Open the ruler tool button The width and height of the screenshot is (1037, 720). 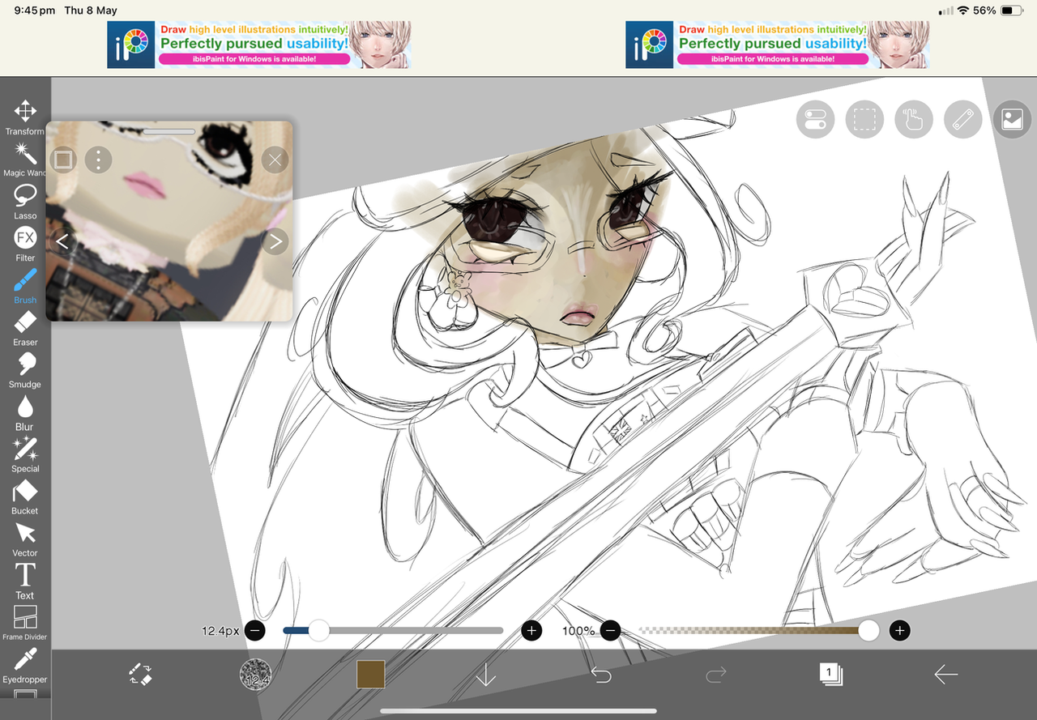pyautogui.click(x=962, y=120)
